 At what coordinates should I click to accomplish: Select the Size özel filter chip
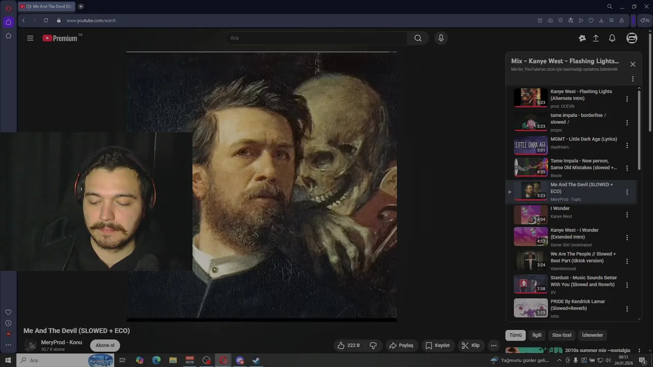point(562,335)
